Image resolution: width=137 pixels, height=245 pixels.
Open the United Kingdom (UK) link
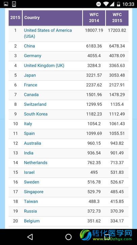point(44,65)
